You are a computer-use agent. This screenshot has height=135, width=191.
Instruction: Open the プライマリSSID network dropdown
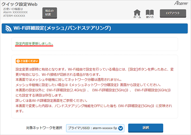93,128
